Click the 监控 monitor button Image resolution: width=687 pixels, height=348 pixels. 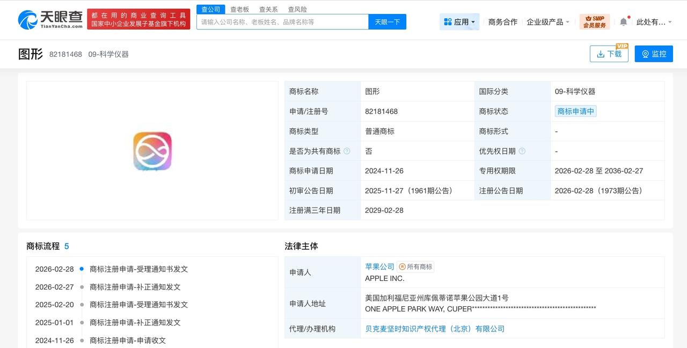[653, 54]
